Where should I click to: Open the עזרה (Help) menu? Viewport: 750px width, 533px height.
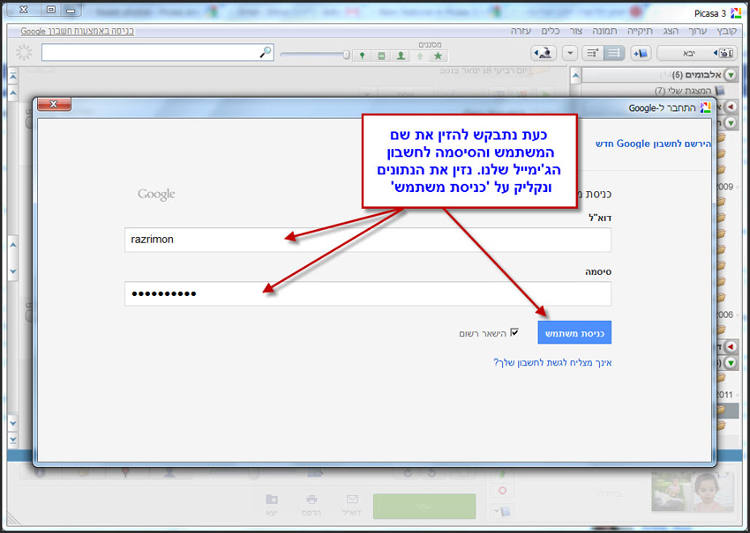coord(521,31)
